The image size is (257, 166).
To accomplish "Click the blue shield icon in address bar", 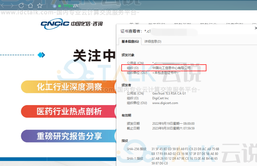I will (55, 6).
